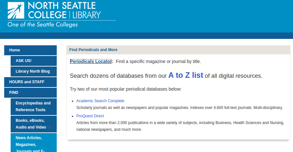Open Books, eBooks, Audio and Video
Viewport: 293px width, 152px height.
[x=31, y=124]
